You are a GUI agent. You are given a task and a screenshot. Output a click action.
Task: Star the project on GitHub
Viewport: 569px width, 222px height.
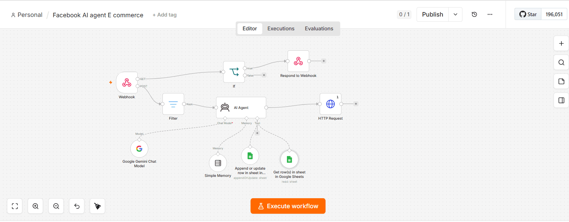pos(528,14)
